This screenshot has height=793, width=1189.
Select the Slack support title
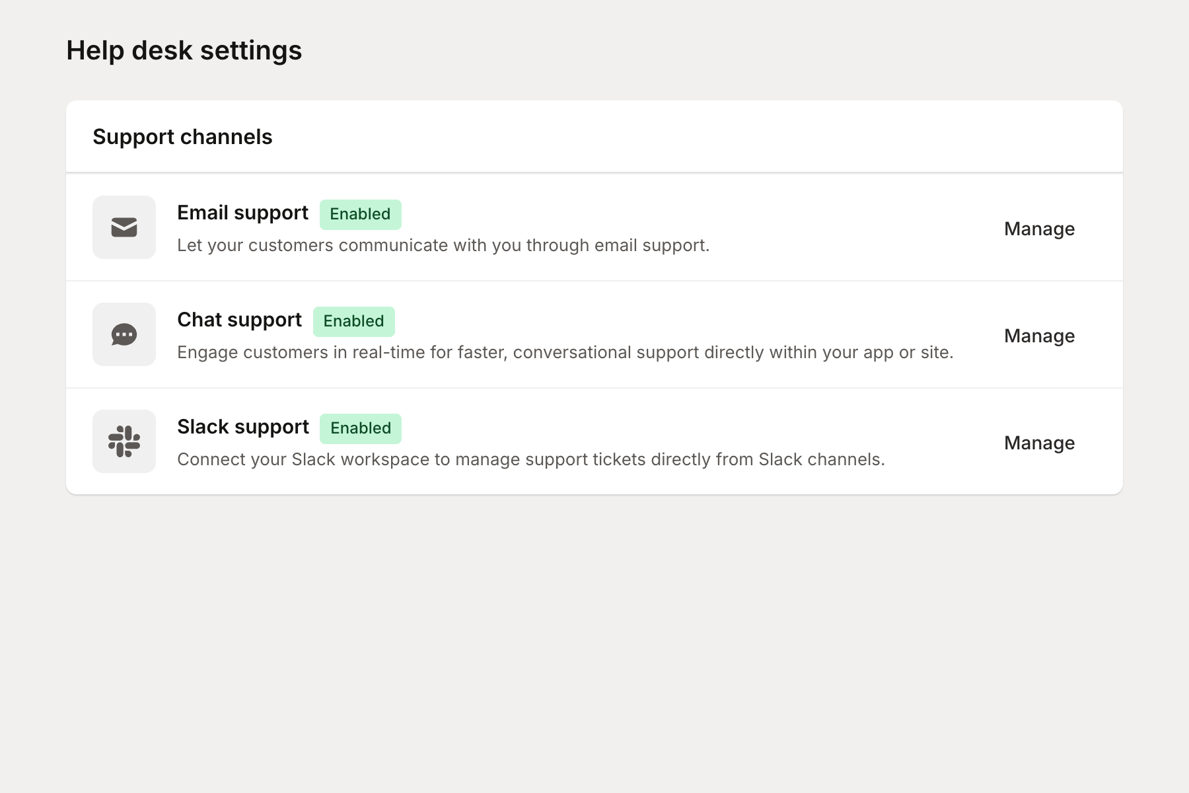tap(242, 427)
